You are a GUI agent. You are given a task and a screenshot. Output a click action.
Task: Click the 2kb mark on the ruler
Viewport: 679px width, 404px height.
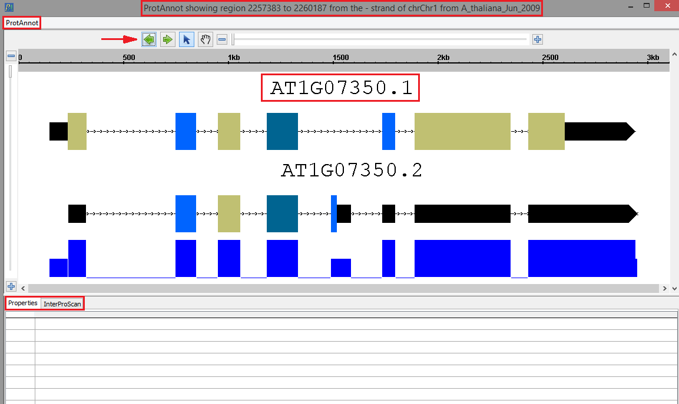[443, 58]
